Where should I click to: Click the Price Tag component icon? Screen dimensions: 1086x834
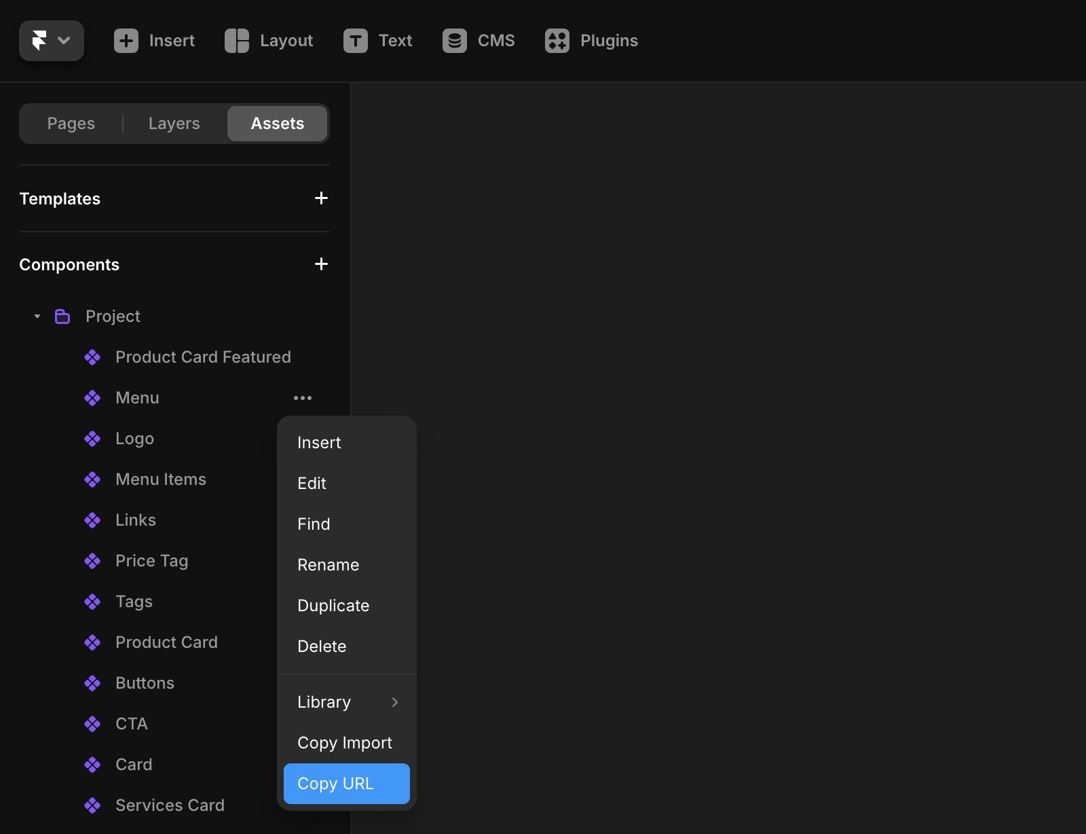pos(92,561)
